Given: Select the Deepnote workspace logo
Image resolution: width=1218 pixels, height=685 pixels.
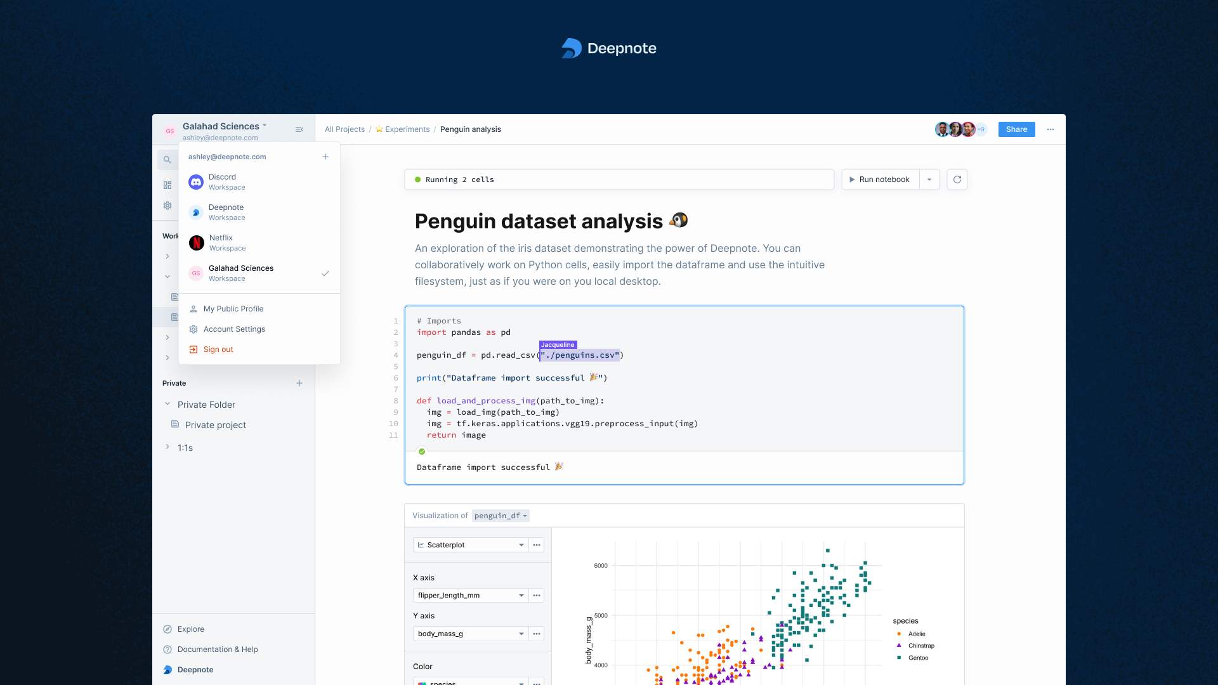Looking at the screenshot, I should pyautogui.click(x=196, y=212).
